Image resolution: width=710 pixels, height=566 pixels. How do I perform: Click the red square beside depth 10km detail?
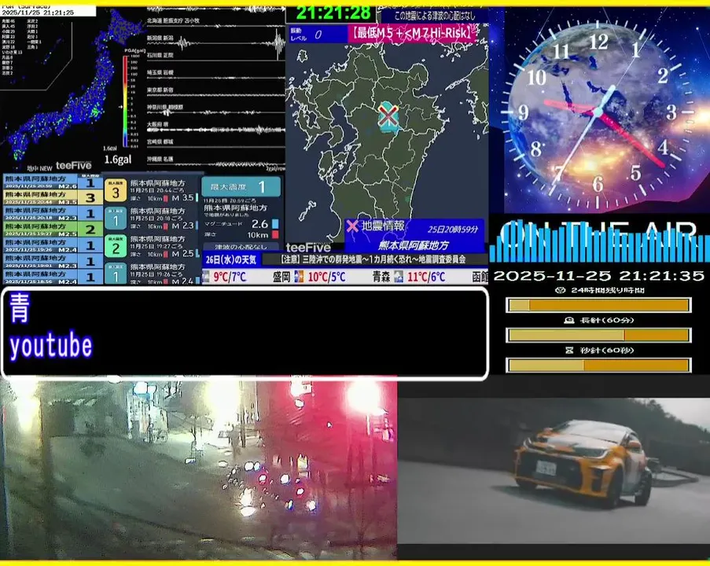click(x=275, y=234)
